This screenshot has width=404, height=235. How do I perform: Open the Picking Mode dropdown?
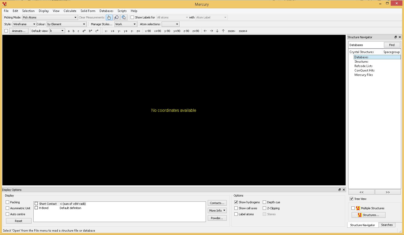[50, 17]
